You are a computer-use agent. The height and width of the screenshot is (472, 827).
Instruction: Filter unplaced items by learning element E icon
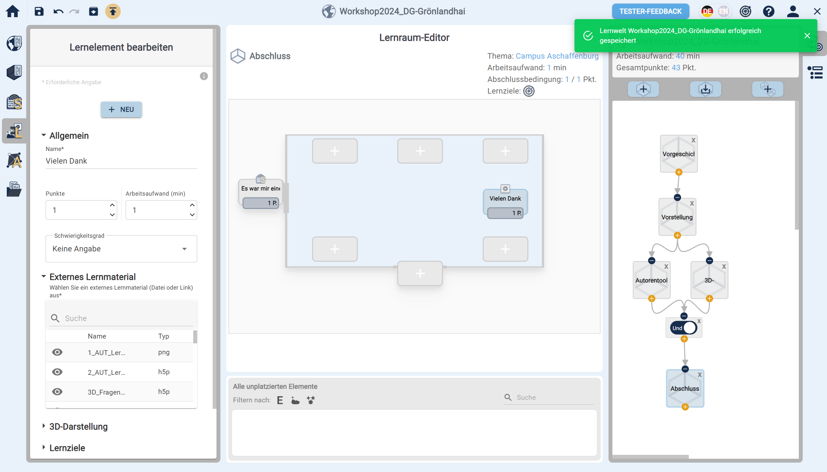tap(280, 400)
